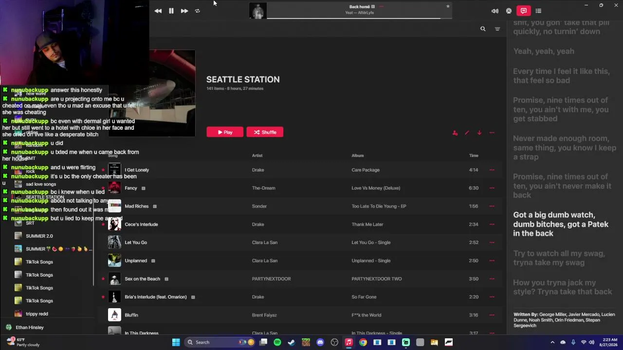Open more options for Bria's Interlude

(x=492, y=297)
